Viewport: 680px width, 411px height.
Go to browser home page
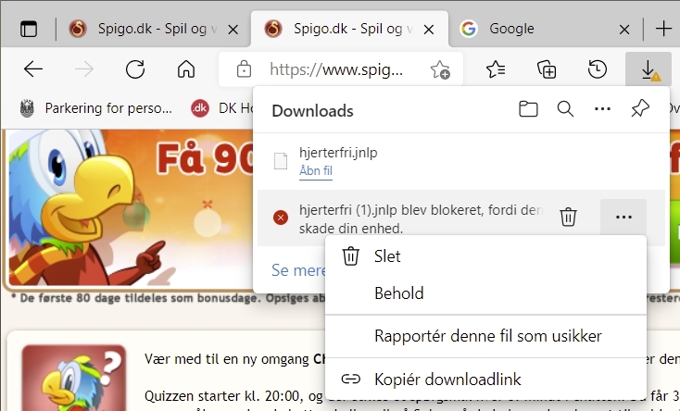186,69
